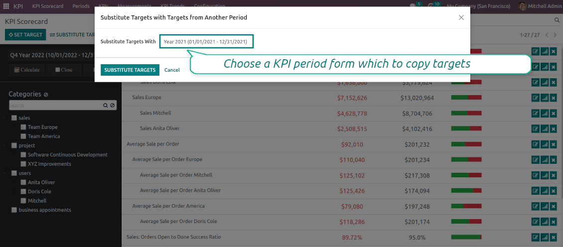
Task: Check the business appointments checkbox
Action: [14, 210]
